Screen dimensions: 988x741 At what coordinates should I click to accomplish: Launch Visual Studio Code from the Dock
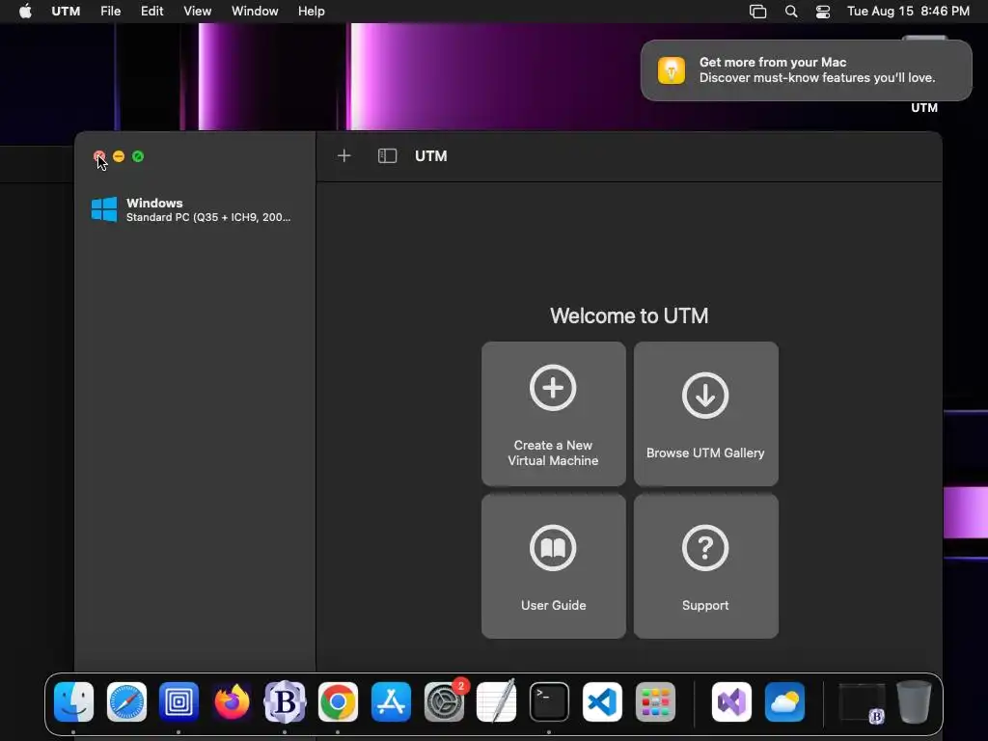coord(602,701)
